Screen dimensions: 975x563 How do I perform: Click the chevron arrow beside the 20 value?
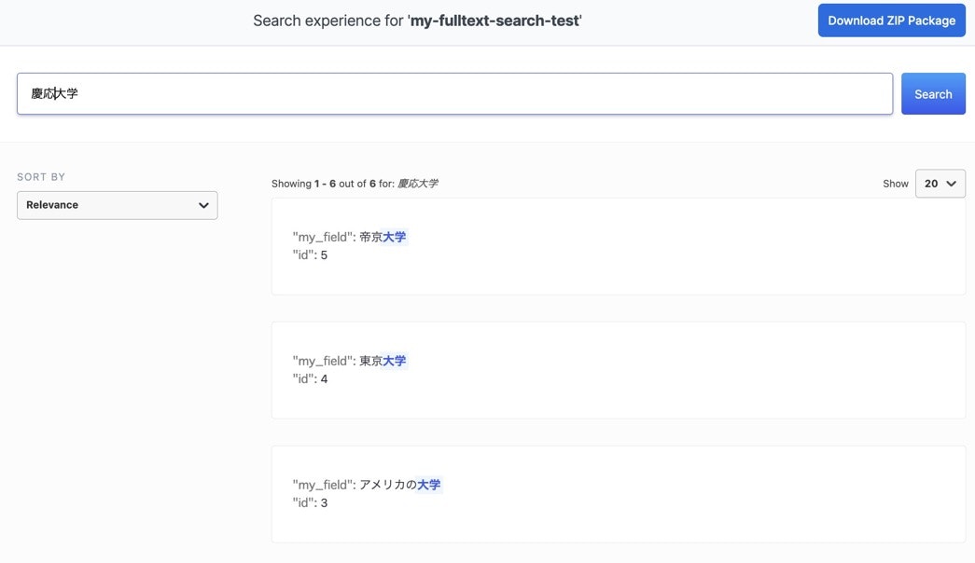click(x=951, y=184)
